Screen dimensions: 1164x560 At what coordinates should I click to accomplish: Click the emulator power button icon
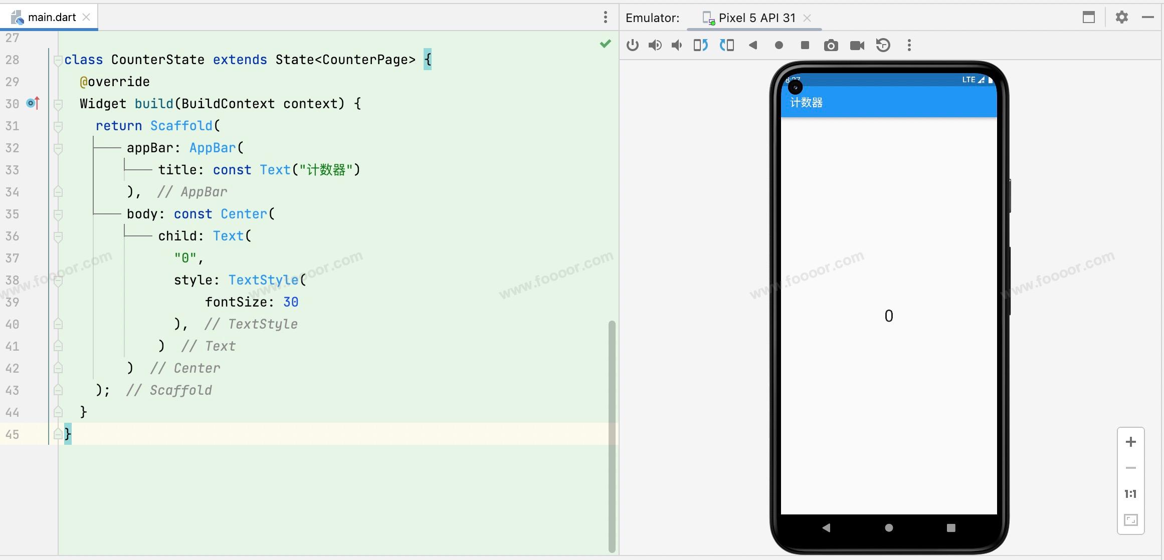[633, 46]
